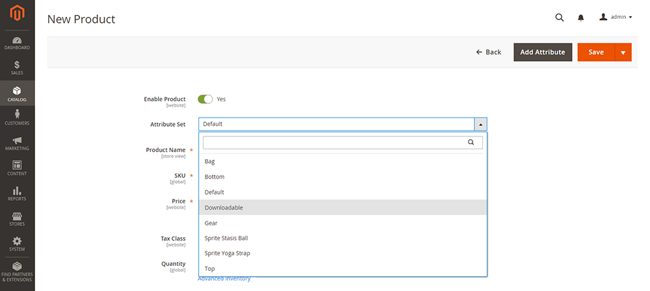The image size is (650, 291).
Task: Open the admin account dropdown
Action: point(616,18)
